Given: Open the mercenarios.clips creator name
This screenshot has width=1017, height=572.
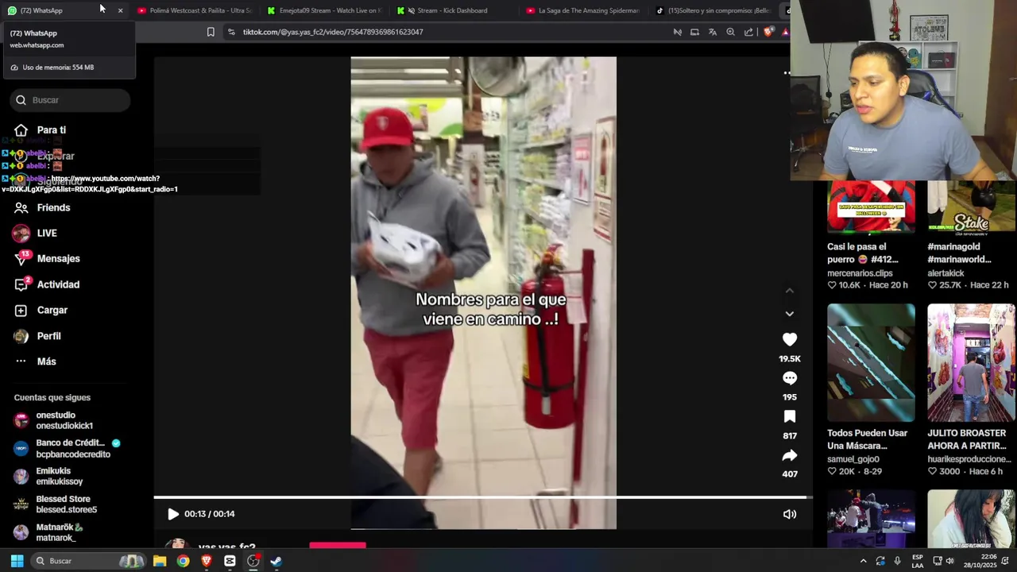Looking at the screenshot, I should click(x=860, y=273).
